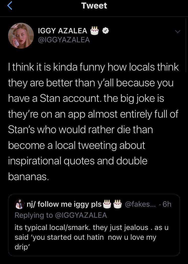Open the IGGY AZALEA display name

(63, 31)
